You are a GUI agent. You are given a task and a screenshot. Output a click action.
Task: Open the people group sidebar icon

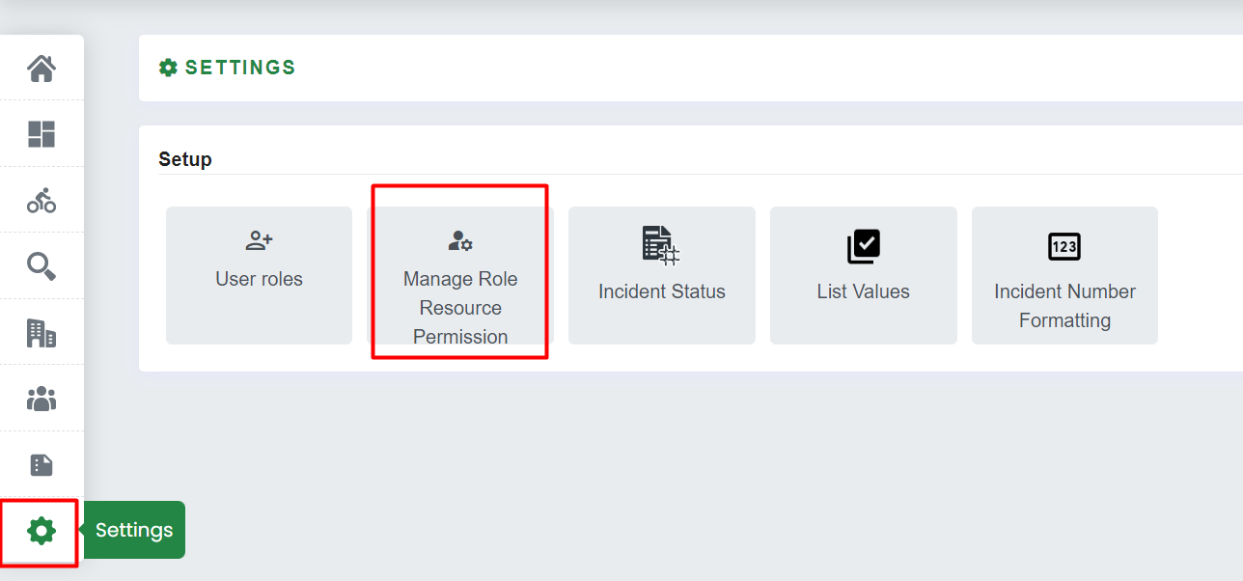click(x=41, y=399)
